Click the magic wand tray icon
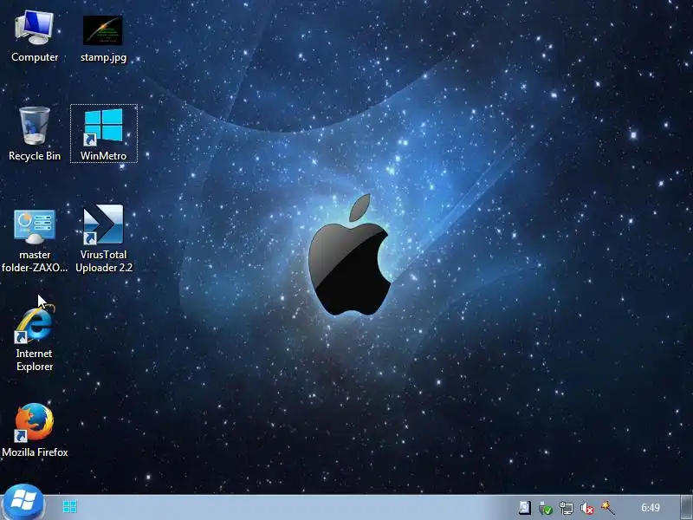The height and width of the screenshot is (520, 693). pyautogui.click(x=608, y=508)
